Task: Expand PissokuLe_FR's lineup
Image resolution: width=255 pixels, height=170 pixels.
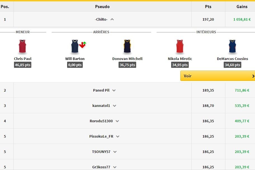Action: pos(118,137)
